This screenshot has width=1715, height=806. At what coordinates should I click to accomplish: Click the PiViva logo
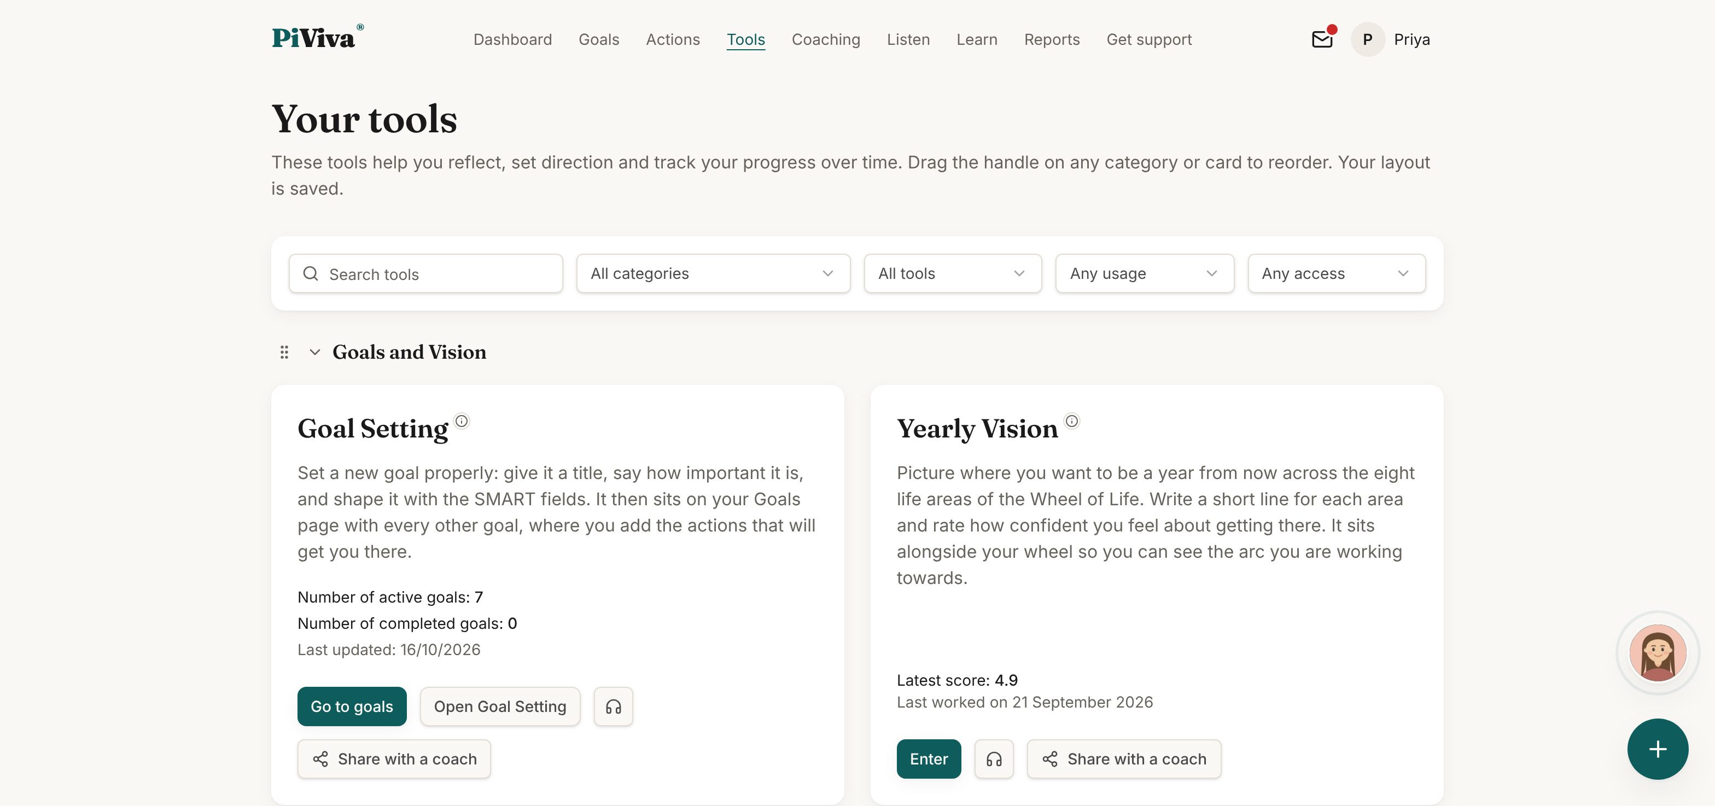pyautogui.click(x=318, y=37)
